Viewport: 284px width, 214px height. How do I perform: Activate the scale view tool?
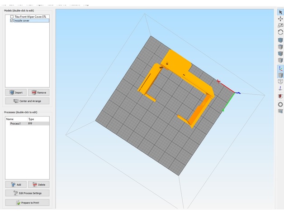(x=280, y=25)
